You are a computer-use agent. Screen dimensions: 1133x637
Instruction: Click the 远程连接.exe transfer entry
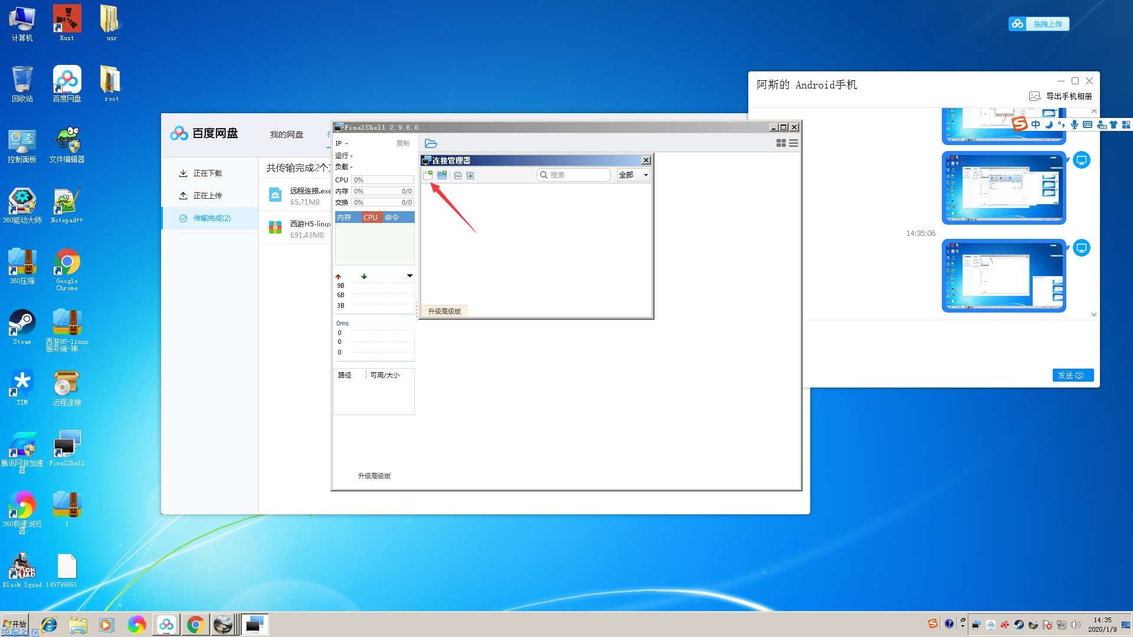click(295, 196)
